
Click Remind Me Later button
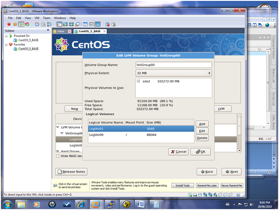207,186
